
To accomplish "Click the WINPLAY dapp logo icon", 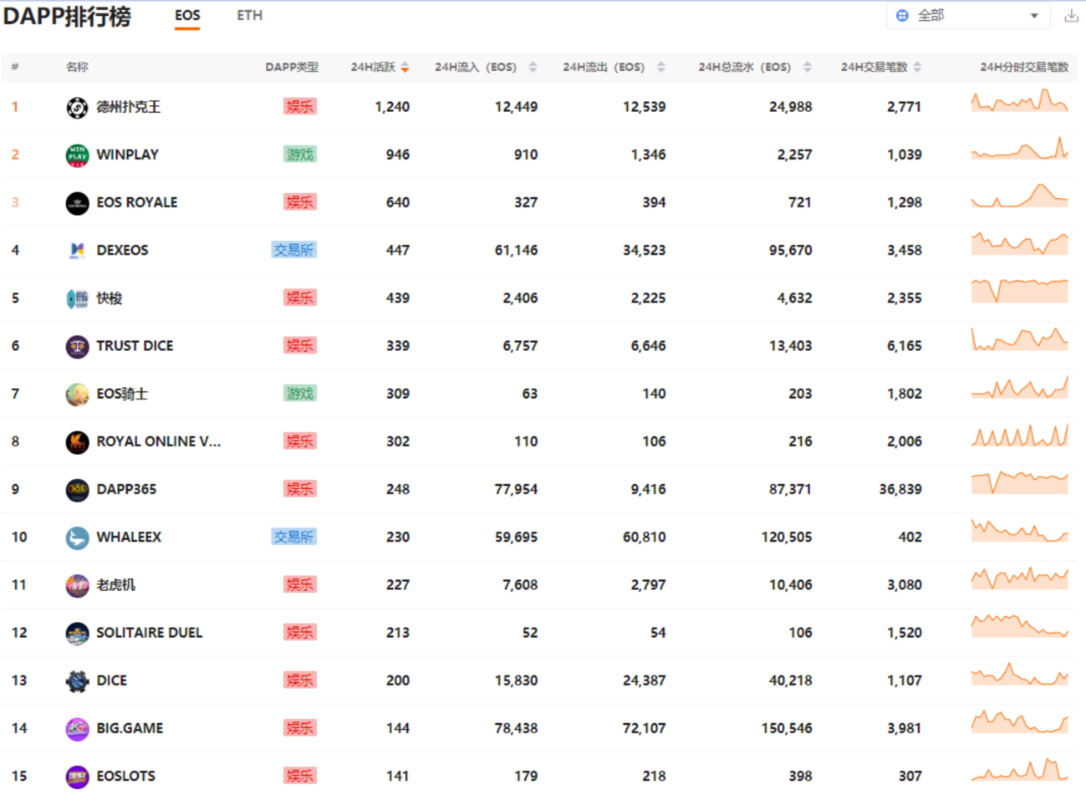I will click(77, 155).
